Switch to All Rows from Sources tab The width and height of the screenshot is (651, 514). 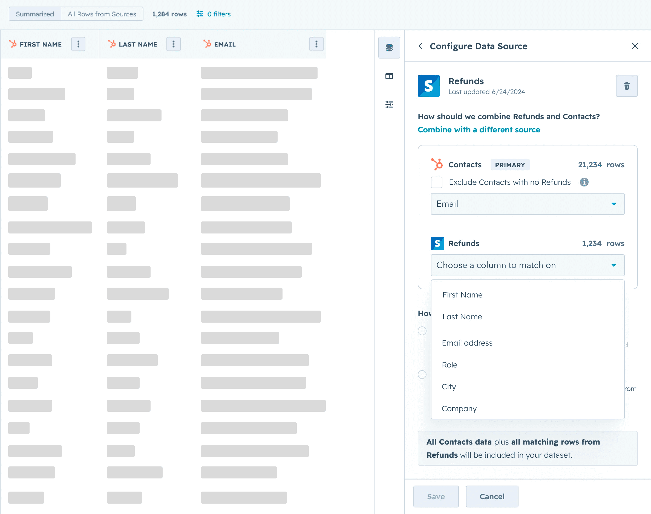[102, 14]
